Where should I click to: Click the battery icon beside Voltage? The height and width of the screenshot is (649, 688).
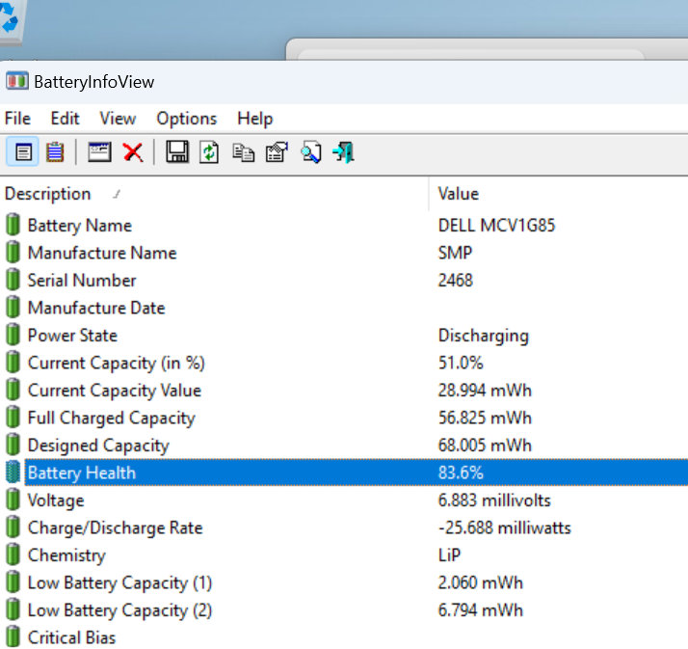tap(13, 500)
